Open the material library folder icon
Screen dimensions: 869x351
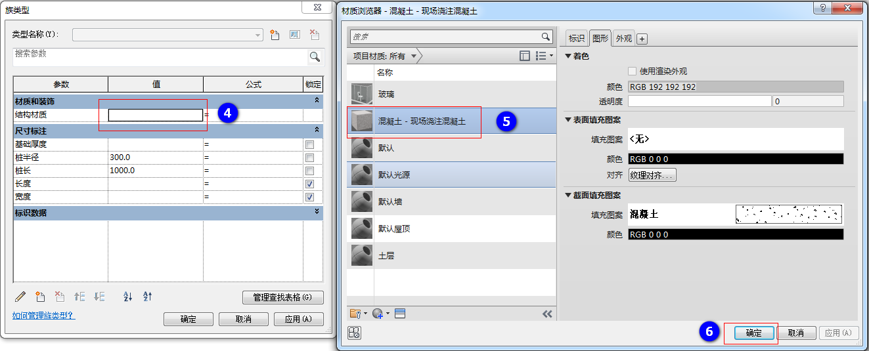point(358,314)
